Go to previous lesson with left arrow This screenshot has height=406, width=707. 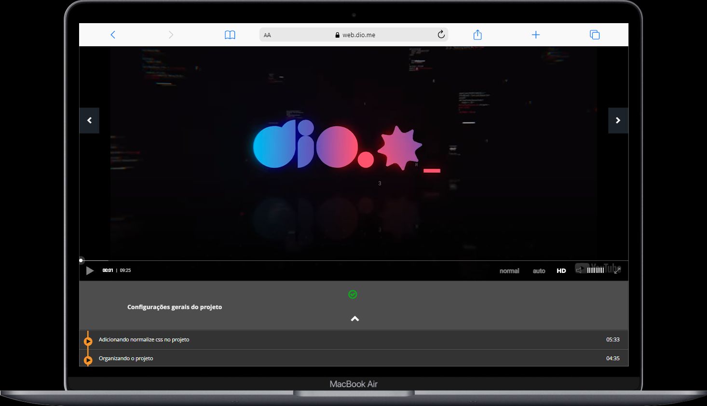(x=89, y=121)
